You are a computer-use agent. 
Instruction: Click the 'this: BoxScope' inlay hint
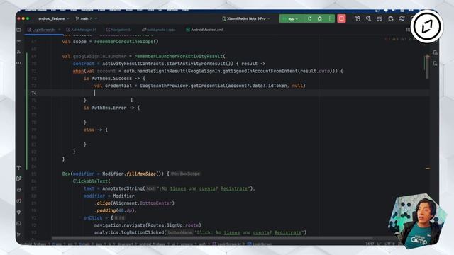(185, 174)
